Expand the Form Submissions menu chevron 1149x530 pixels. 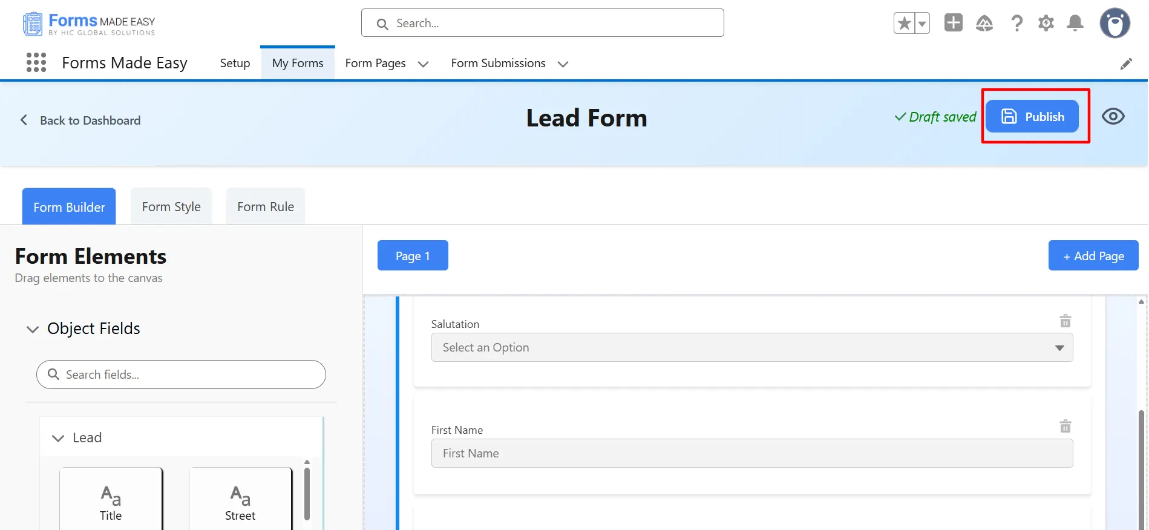[563, 64]
